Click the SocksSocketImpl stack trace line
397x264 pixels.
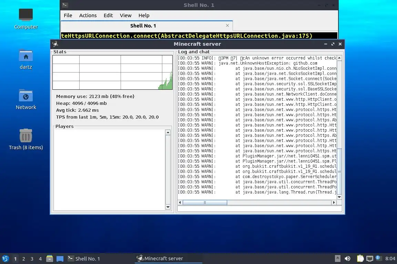[x=257, y=74]
